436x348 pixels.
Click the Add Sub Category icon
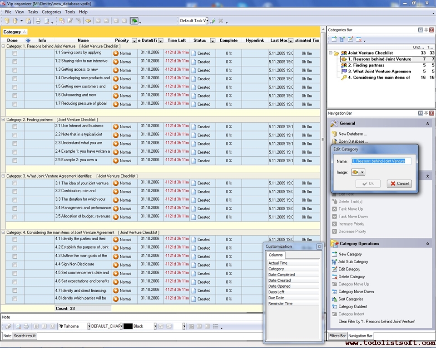pyautogui.click(x=334, y=262)
